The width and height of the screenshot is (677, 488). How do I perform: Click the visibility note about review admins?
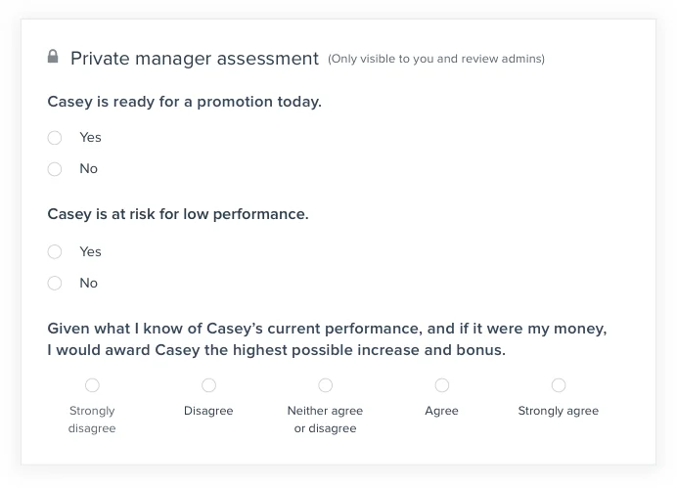pos(436,59)
